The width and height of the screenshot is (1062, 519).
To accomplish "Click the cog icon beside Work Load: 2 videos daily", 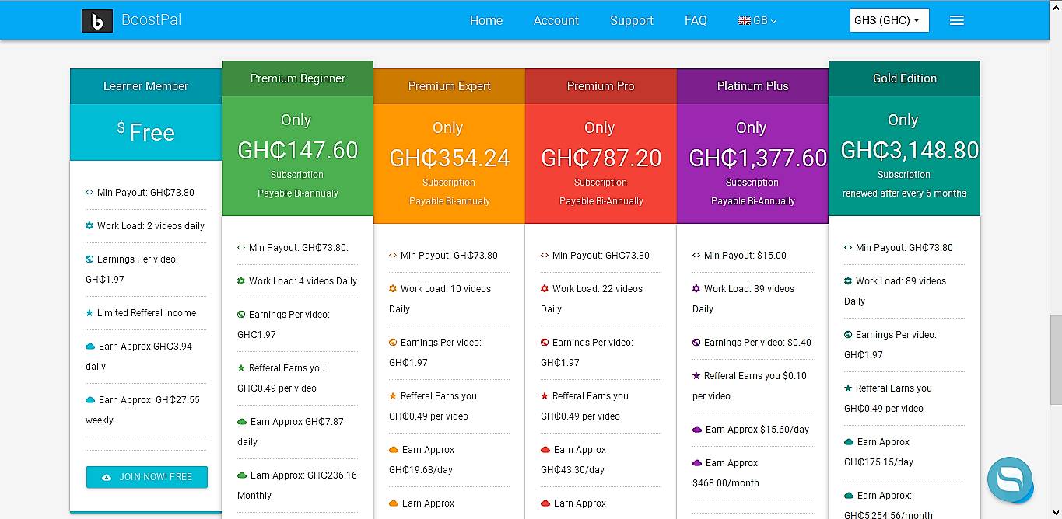I will coord(89,226).
